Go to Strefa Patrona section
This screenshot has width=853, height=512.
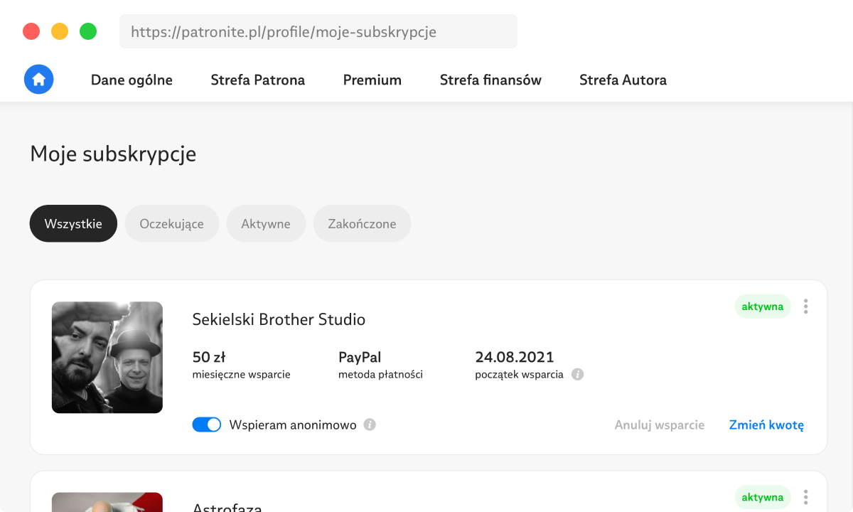[x=257, y=80]
